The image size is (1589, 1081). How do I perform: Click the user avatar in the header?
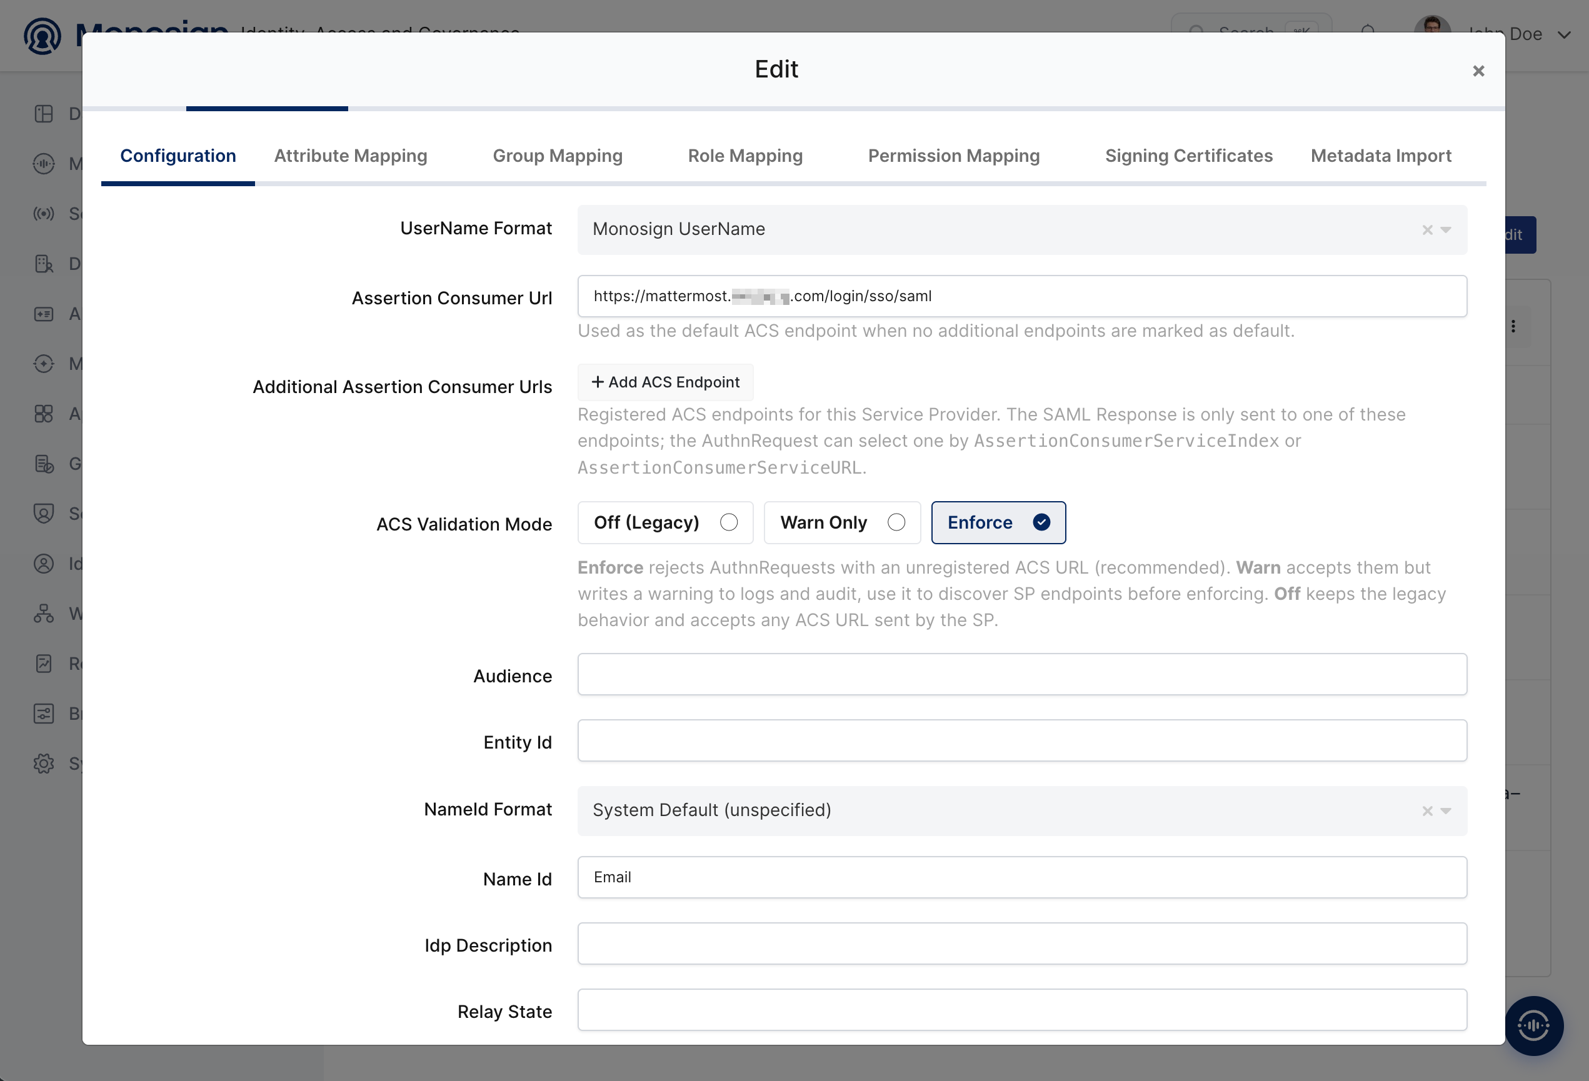click(1433, 25)
